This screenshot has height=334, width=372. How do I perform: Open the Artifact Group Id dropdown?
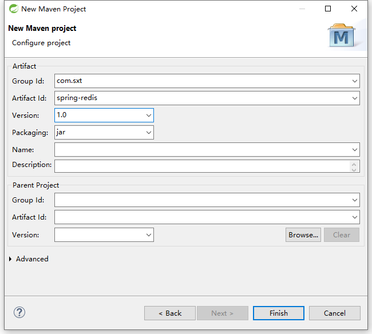point(355,81)
